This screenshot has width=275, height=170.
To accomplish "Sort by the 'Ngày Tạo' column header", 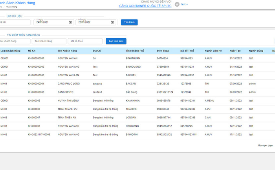I will click(x=236, y=51).
